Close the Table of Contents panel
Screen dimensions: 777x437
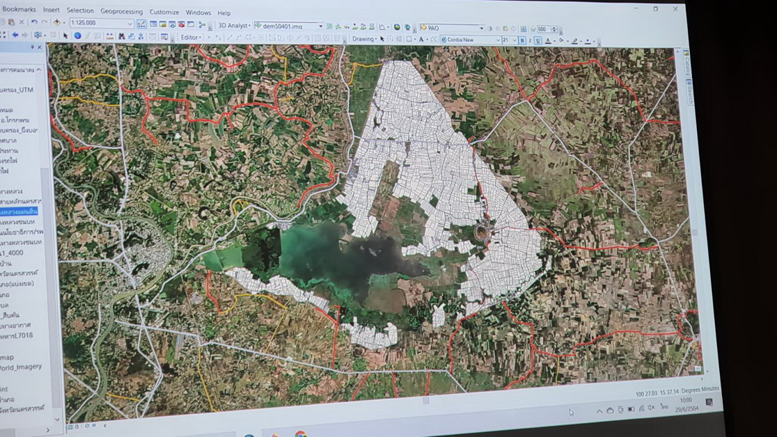pos(40,47)
